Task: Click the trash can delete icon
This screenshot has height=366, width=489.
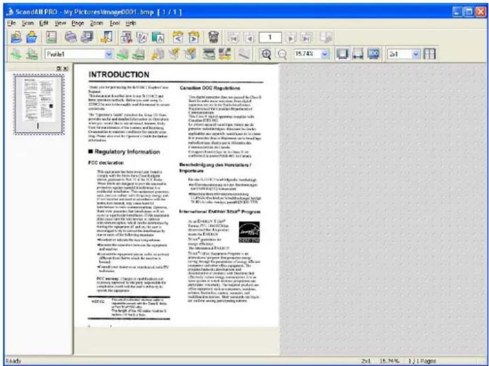Action: (213, 38)
